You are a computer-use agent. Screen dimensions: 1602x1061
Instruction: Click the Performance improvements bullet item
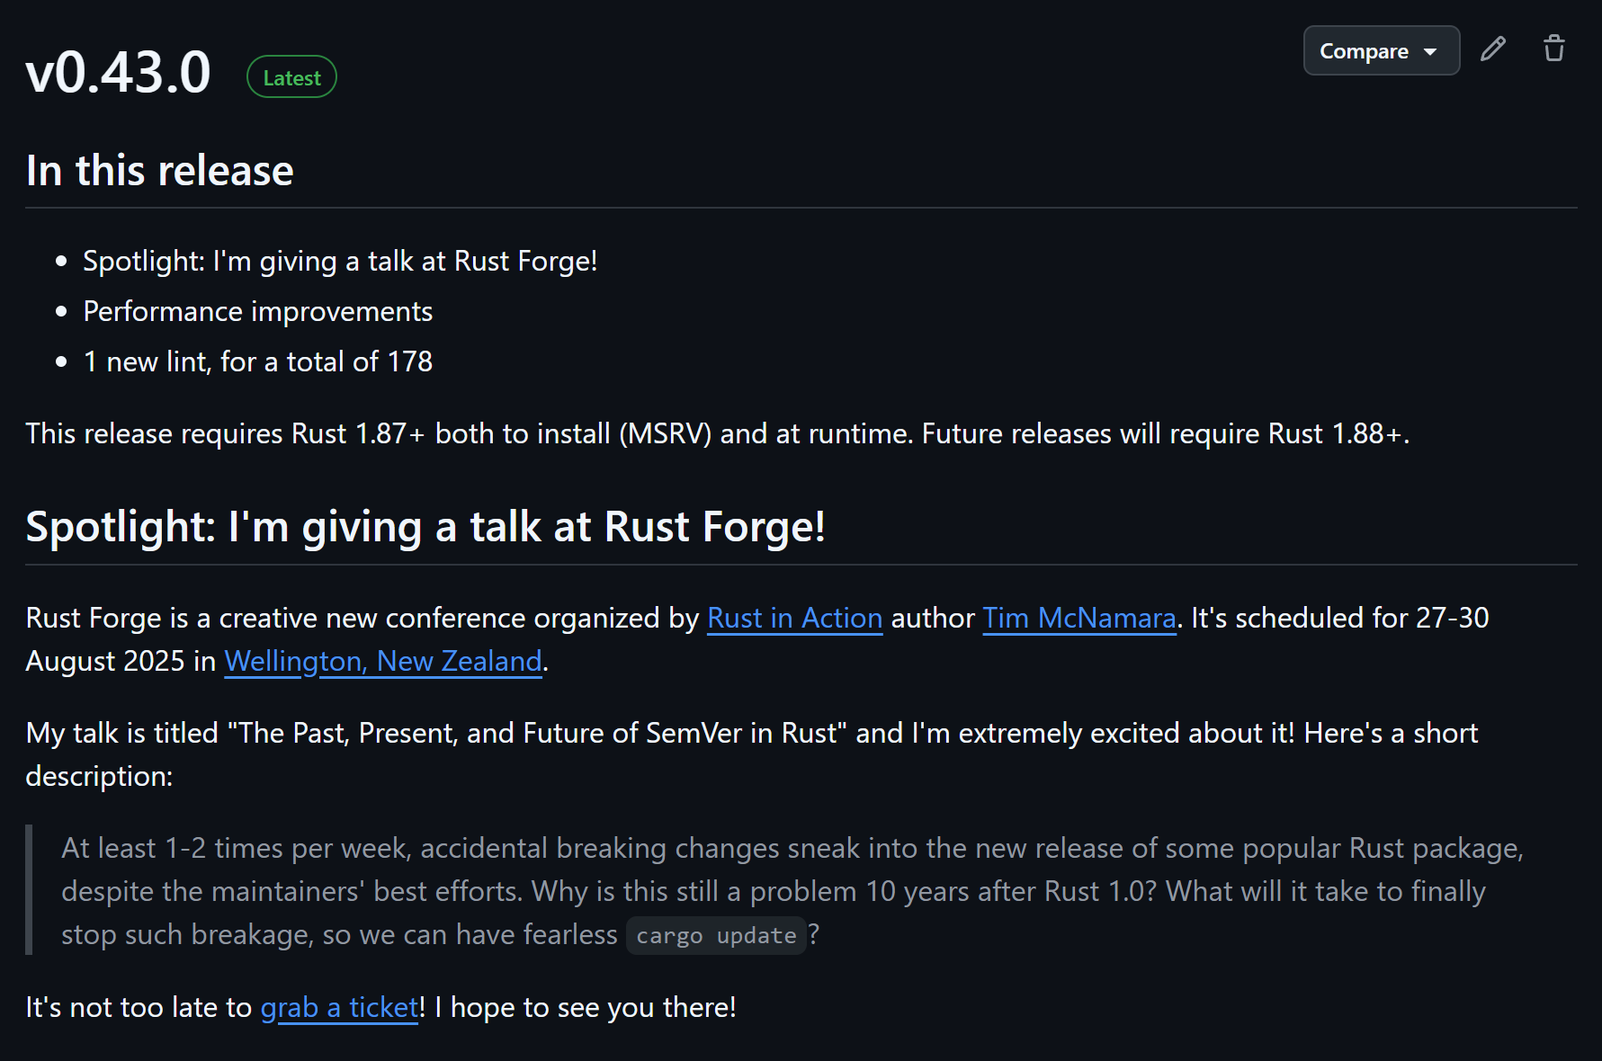click(257, 311)
